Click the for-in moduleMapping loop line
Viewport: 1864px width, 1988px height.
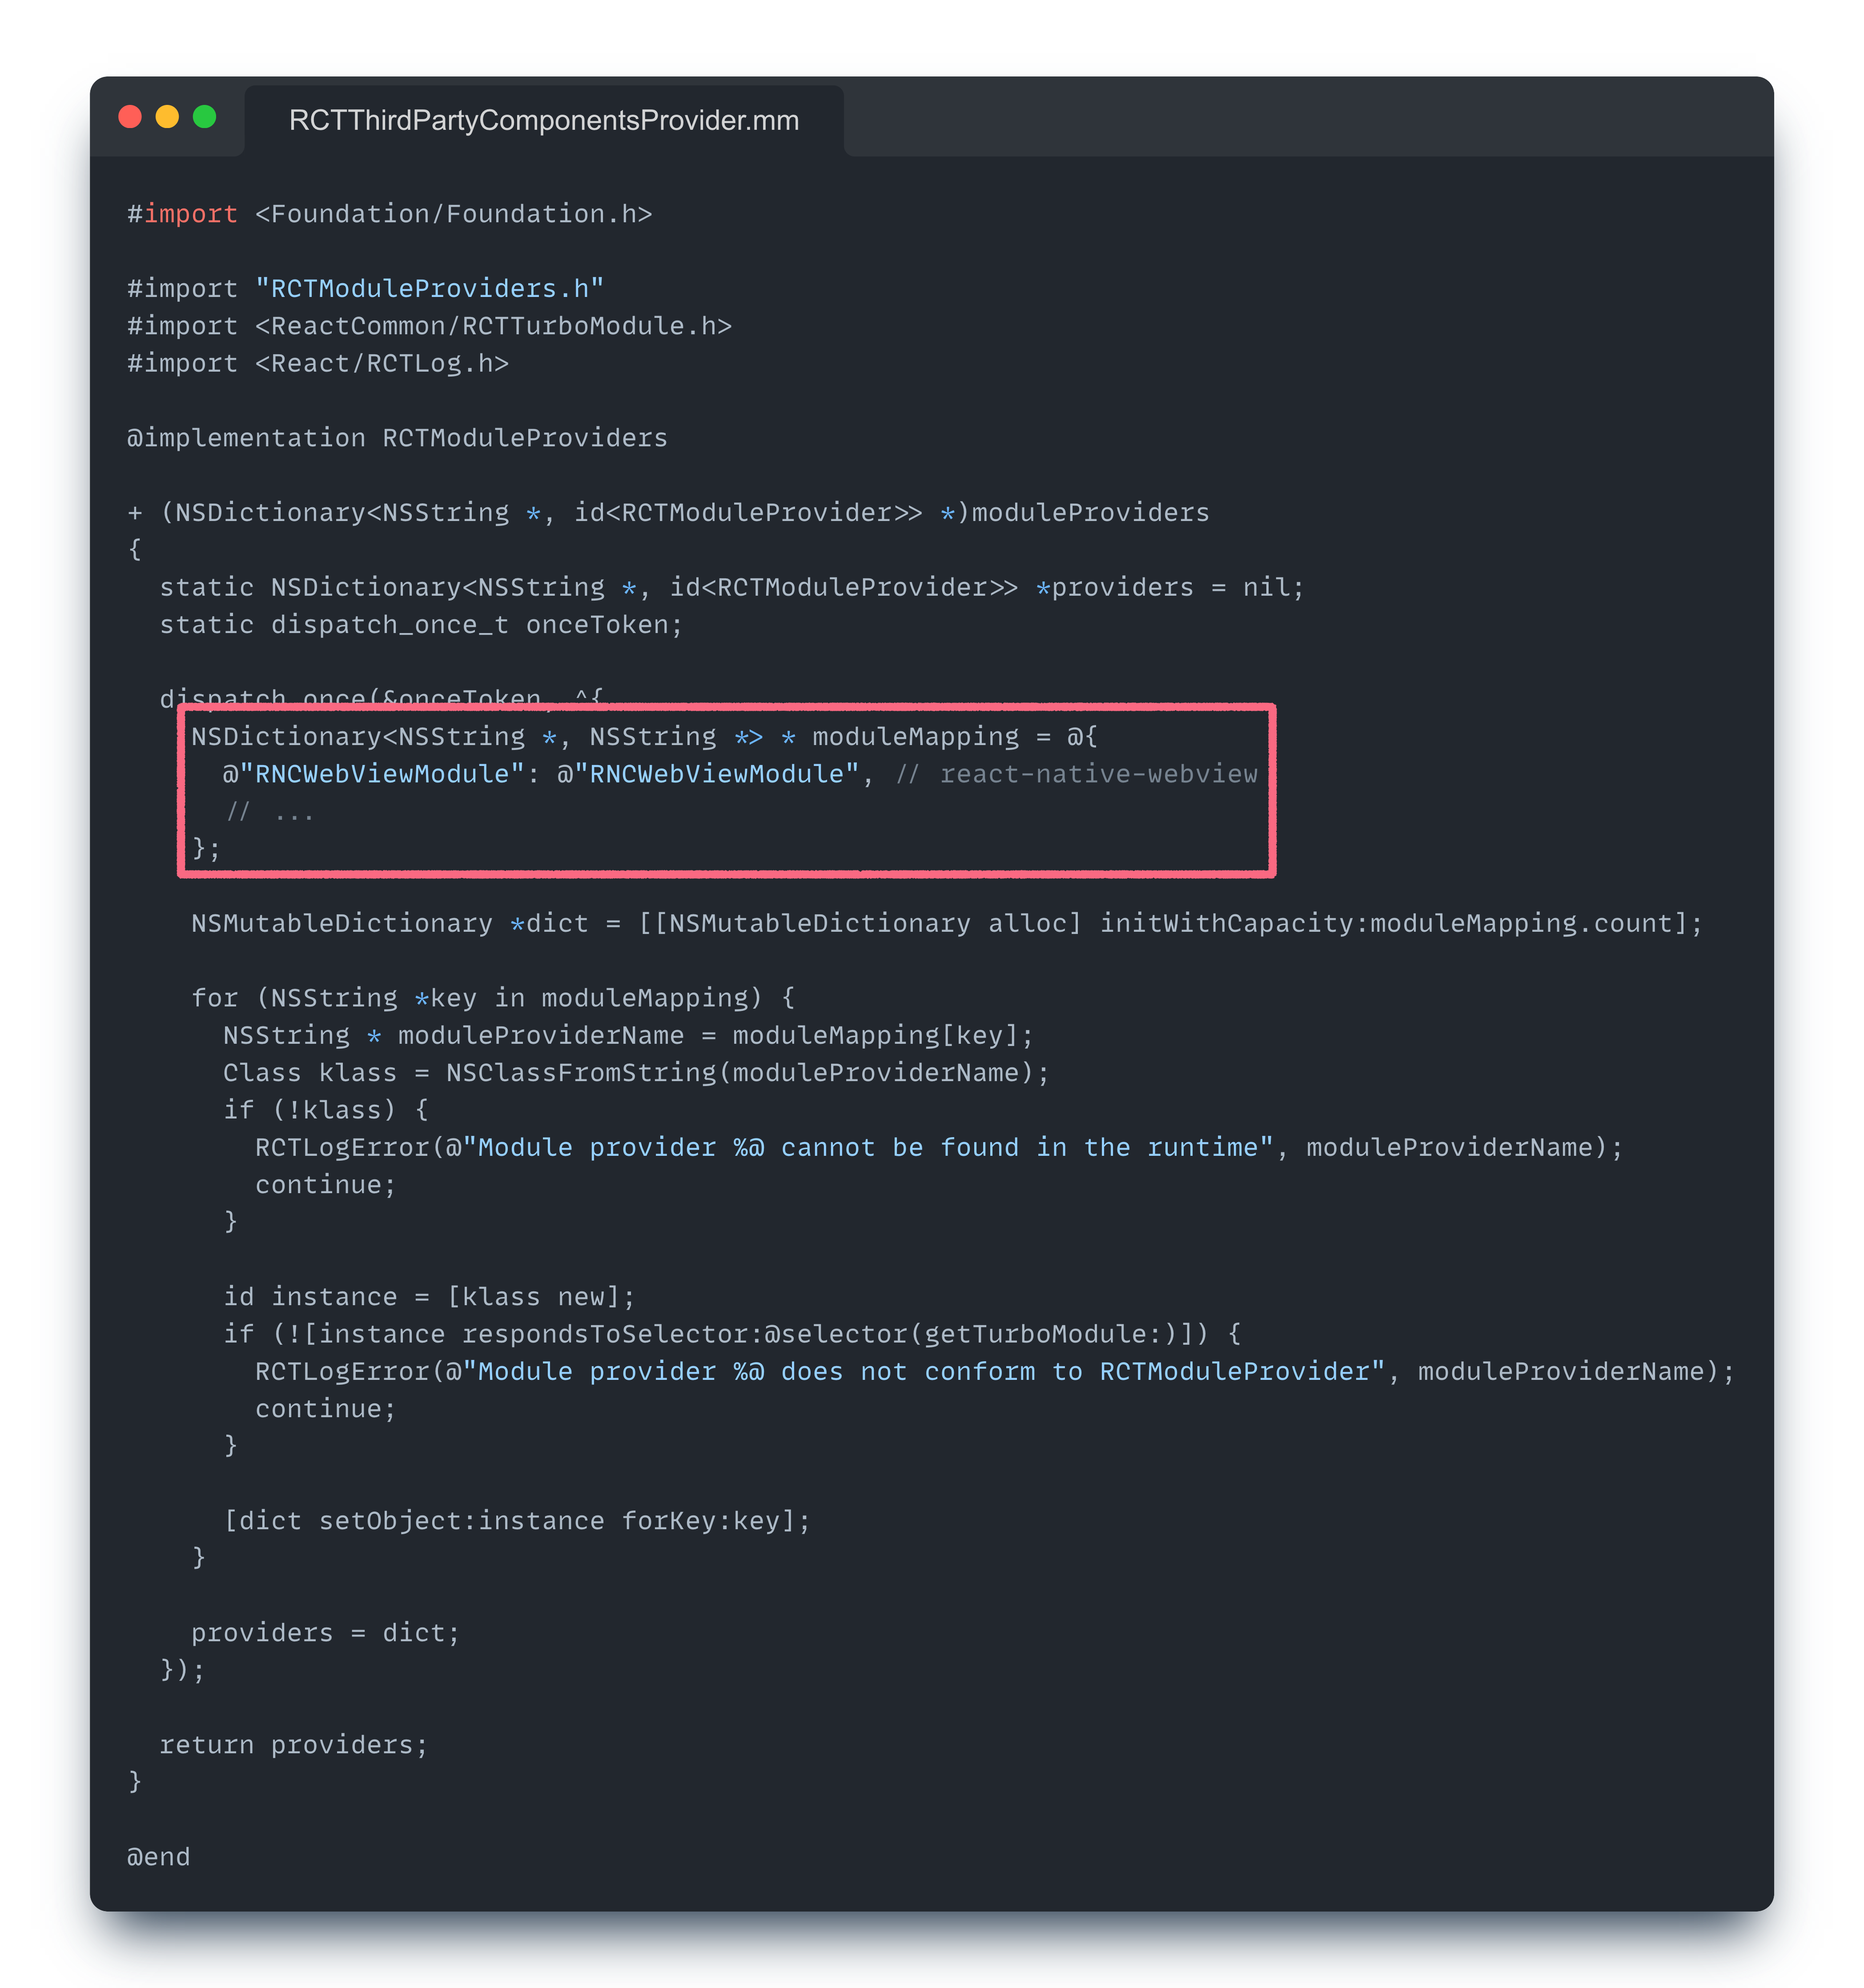pyautogui.click(x=493, y=998)
